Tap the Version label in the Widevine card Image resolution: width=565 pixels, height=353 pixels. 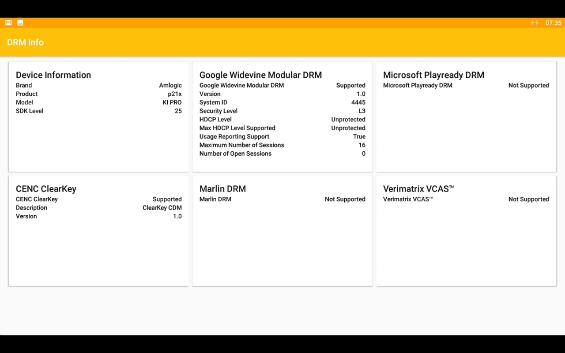click(210, 94)
